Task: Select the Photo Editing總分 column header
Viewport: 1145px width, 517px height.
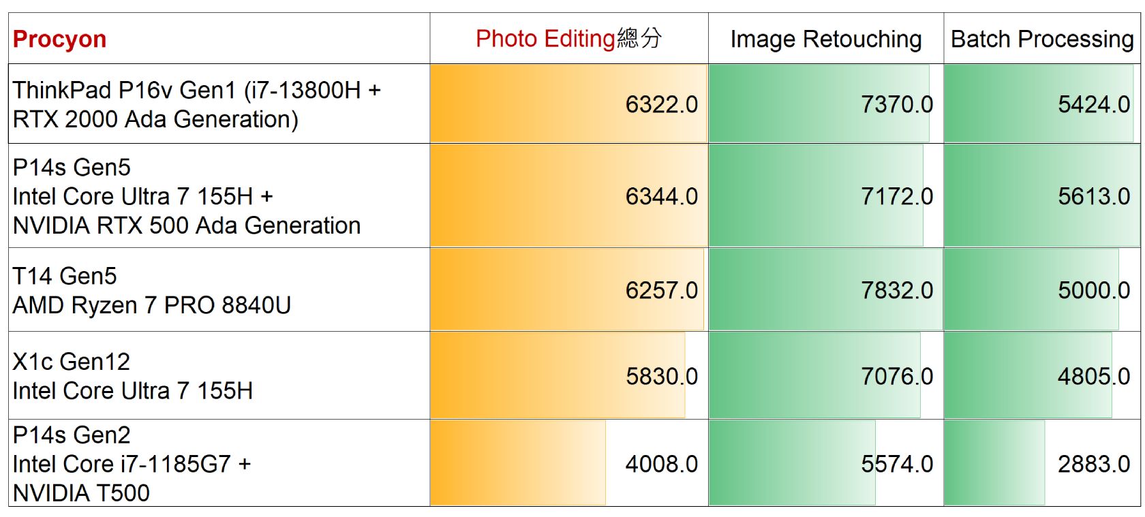Action: pyautogui.click(x=569, y=39)
